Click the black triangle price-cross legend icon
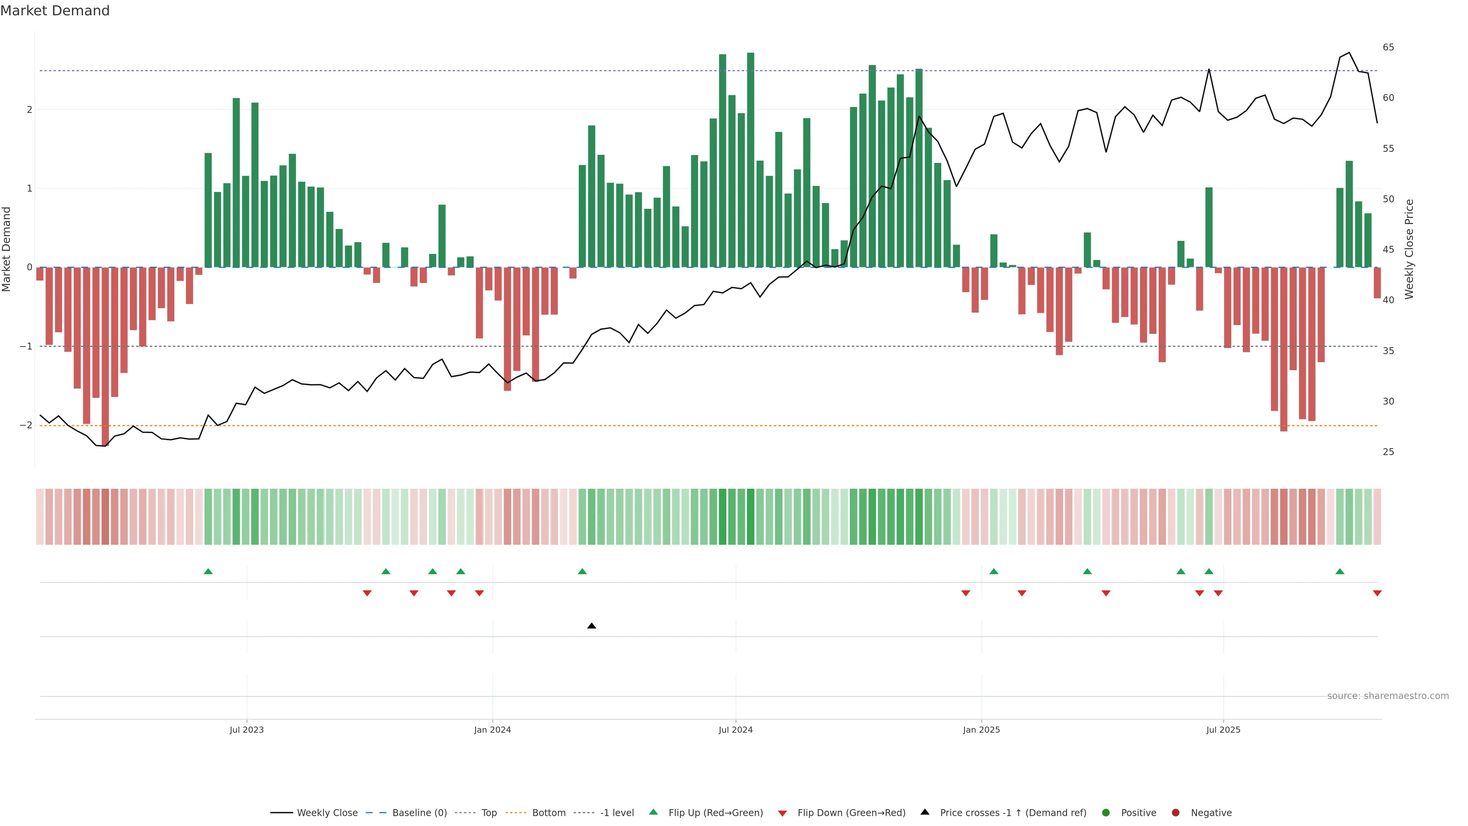1468x826 pixels. pos(925,812)
